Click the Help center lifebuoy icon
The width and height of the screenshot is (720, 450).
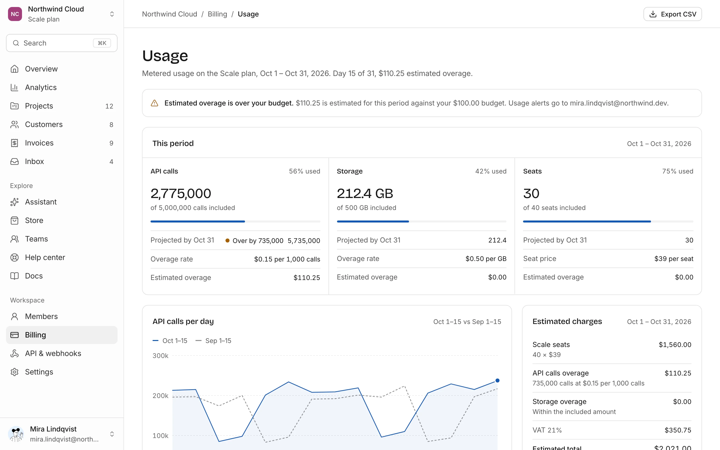[14, 257]
